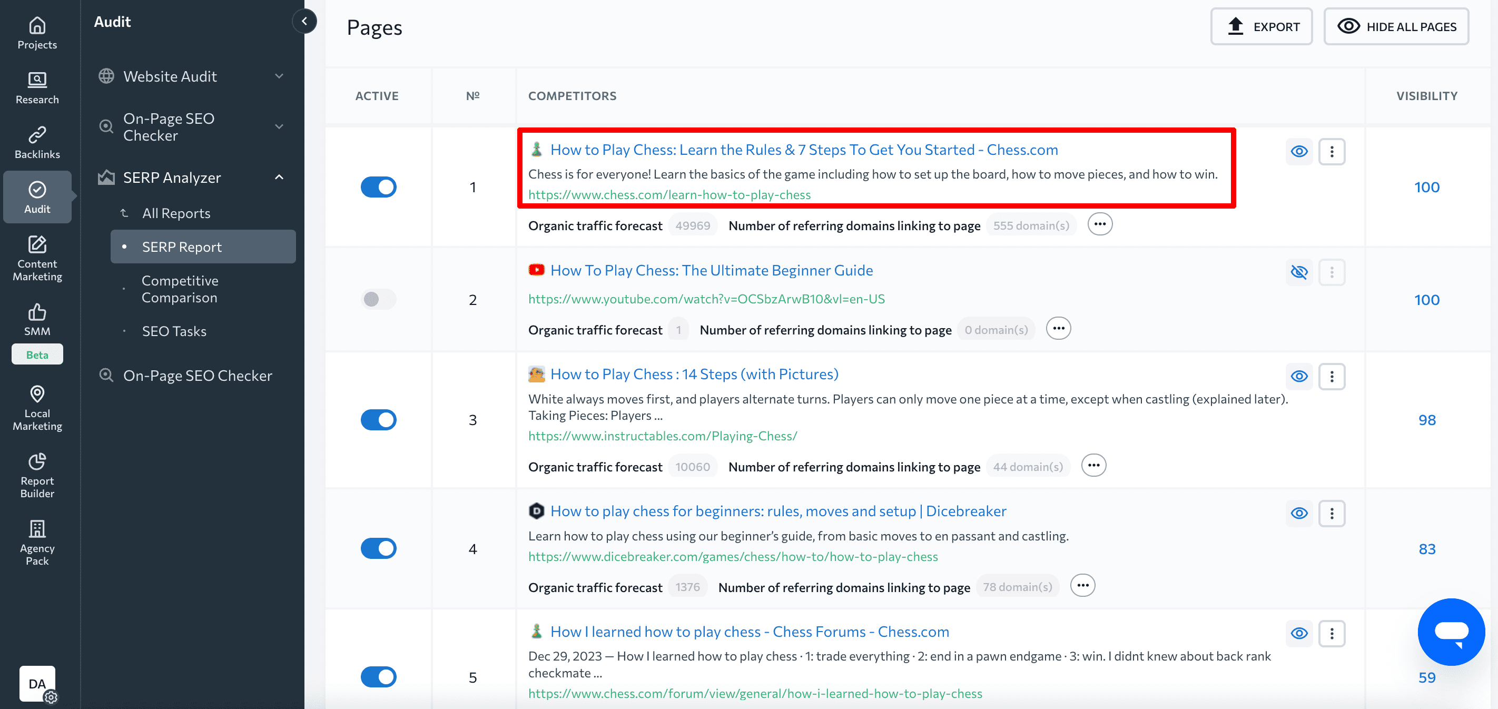Click the DA account avatar
Viewport: 1498px width, 709px height.
coord(37,683)
